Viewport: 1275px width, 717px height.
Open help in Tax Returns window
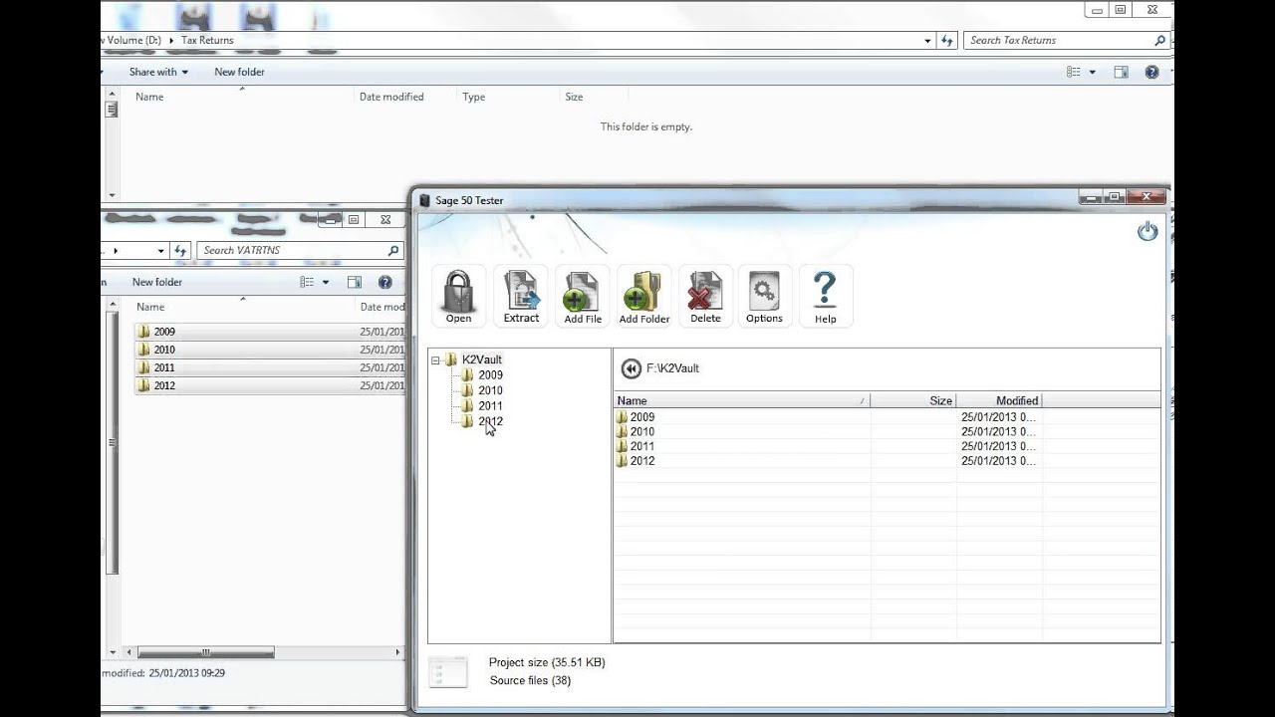tap(1152, 72)
